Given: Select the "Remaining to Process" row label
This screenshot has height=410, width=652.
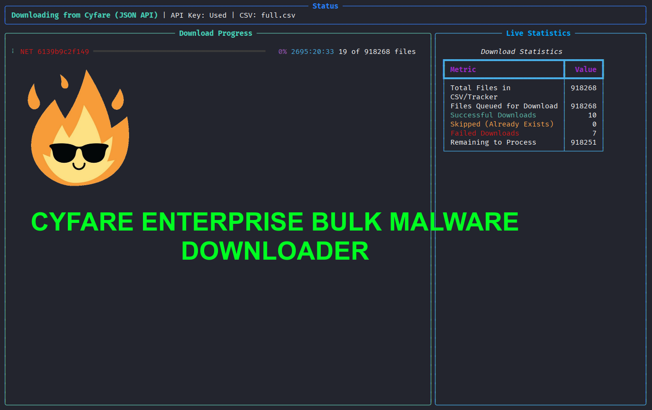Looking at the screenshot, I should click(x=493, y=142).
